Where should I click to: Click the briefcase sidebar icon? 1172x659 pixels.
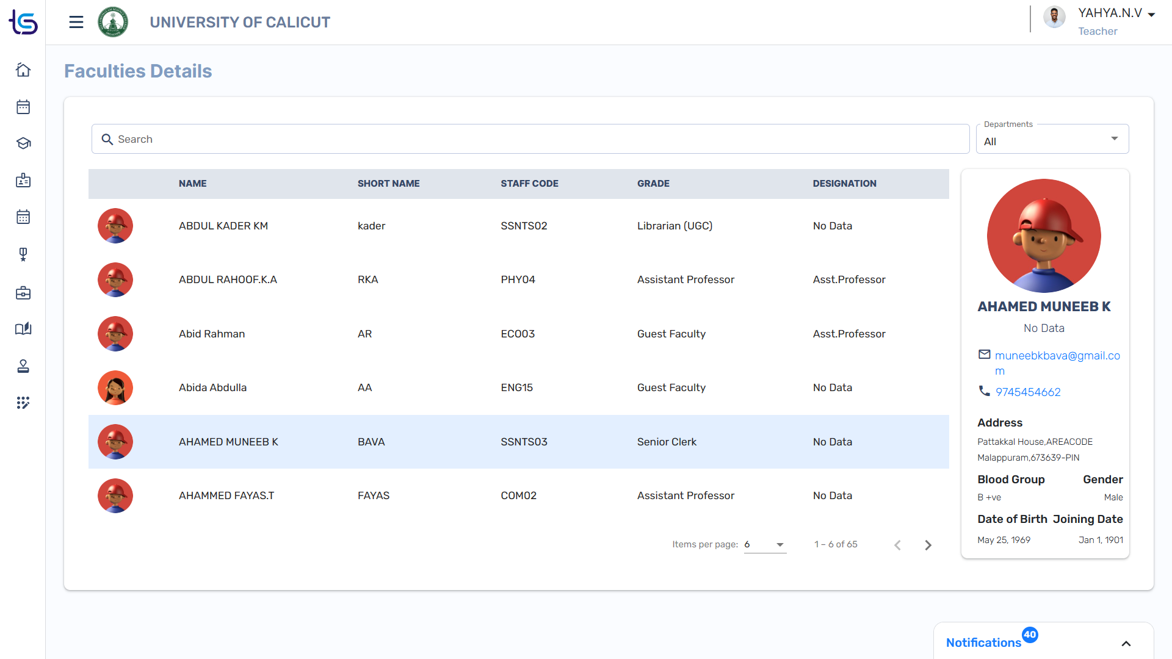[x=23, y=293]
